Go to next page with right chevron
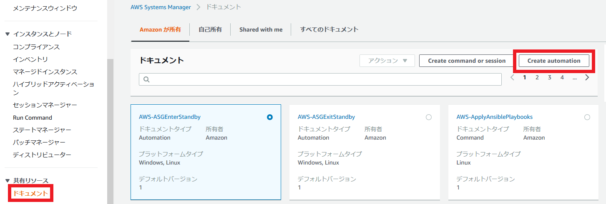Screen dimensions: 606x204 click(587, 77)
